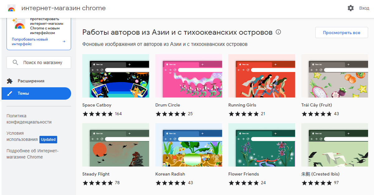Open the Space Catboy theme thumbnail
Image resolution: width=374 pixels, height=195 pixels.
point(116,76)
